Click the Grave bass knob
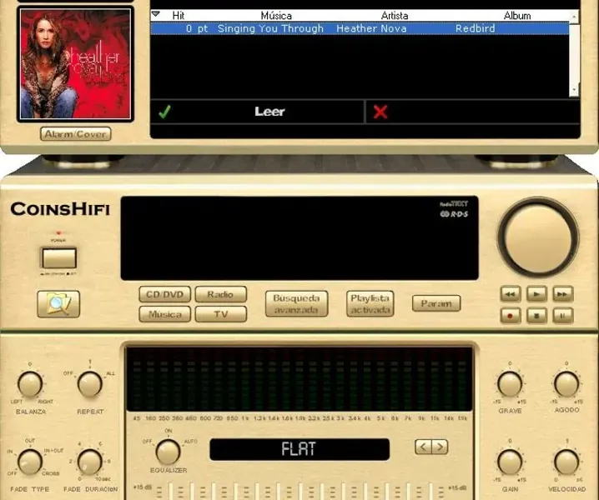The width and height of the screenshot is (599, 500). pos(510,384)
